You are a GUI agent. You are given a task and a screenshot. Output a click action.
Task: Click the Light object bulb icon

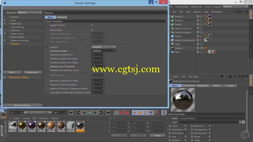pyautogui.click(x=172, y=44)
